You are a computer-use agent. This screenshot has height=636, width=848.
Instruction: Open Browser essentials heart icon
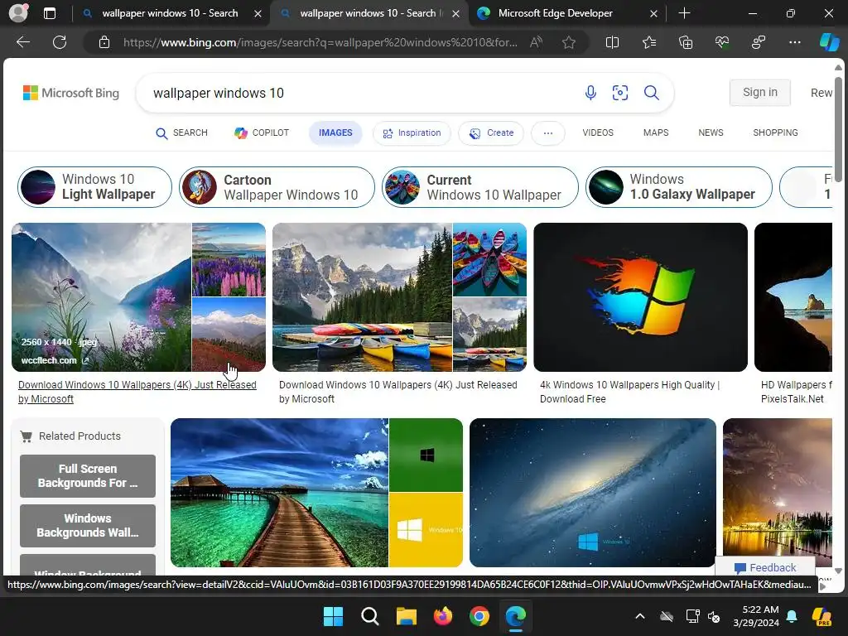(x=722, y=42)
